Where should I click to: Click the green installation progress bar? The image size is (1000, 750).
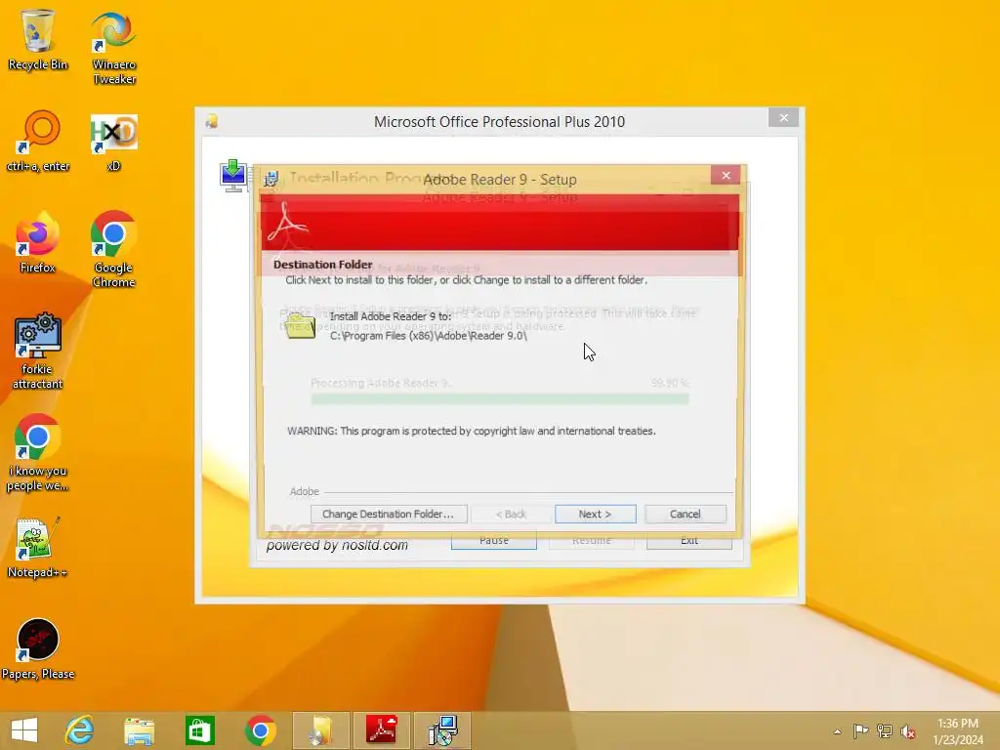pyautogui.click(x=499, y=399)
